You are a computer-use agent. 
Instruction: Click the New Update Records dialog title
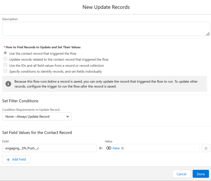(106, 7)
